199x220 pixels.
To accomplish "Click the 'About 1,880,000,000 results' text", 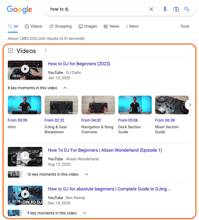I will 46,39.
